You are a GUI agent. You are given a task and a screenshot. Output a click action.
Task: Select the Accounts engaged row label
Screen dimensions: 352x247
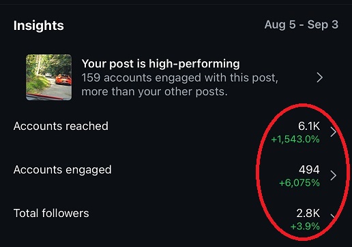coord(63,170)
